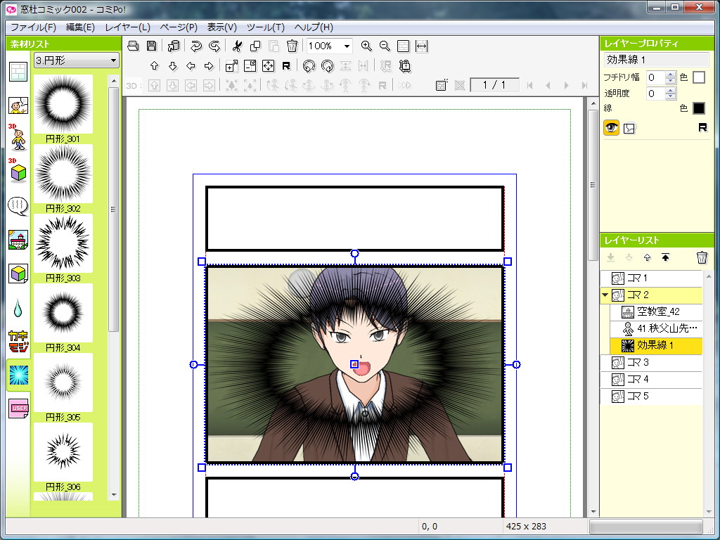Image resolution: width=720 pixels, height=540 pixels.
Task: Open the ツール(T) menu
Action: [x=265, y=27]
